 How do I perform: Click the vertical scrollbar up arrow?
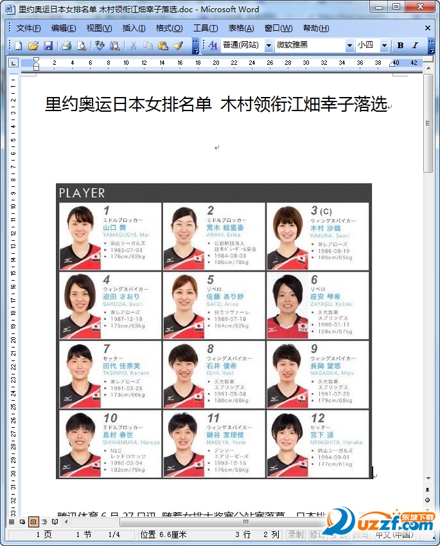pos(428,68)
